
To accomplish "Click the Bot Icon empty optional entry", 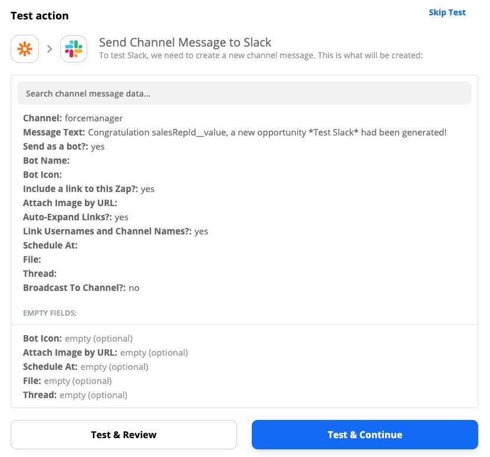I will pos(78,339).
